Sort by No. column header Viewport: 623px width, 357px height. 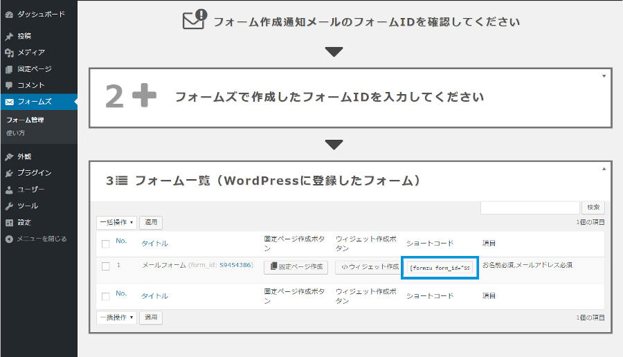click(x=121, y=241)
